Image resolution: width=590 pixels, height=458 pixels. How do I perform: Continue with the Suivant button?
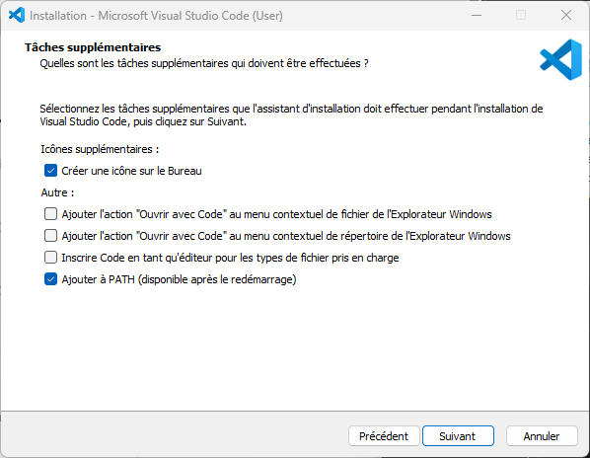458,436
